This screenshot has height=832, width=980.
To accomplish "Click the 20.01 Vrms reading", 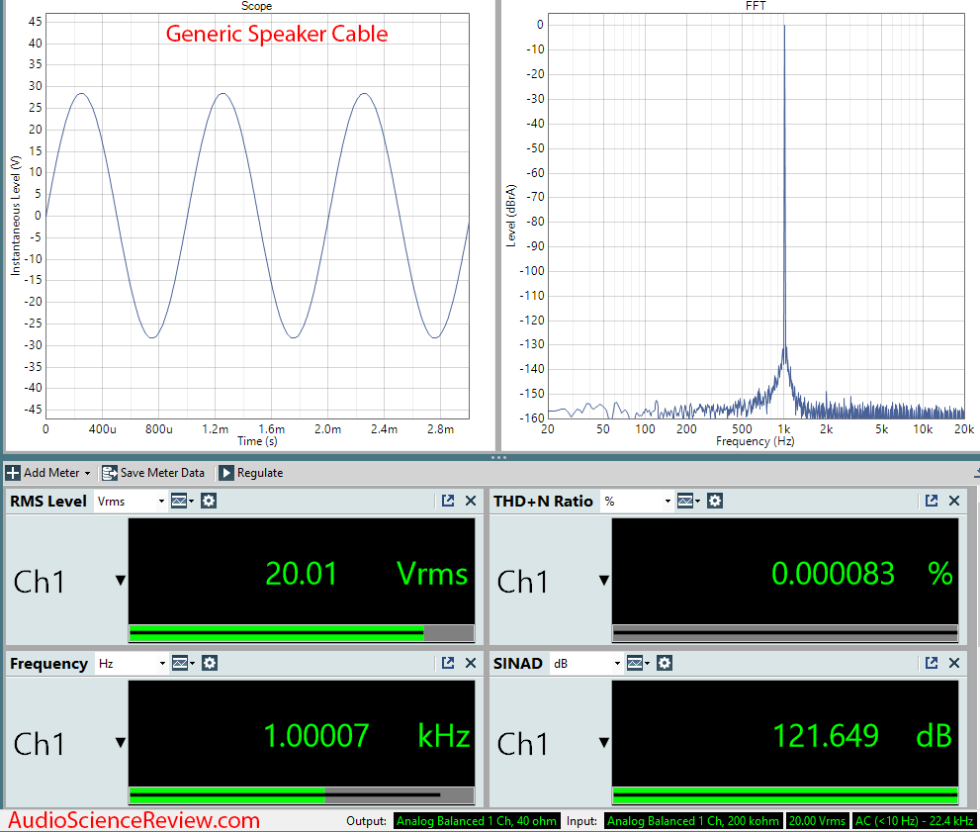I will tap(366, 573).
